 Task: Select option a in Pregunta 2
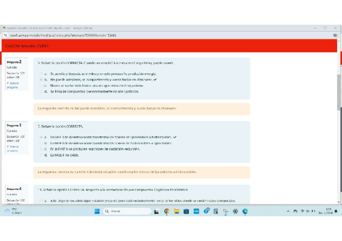(41, 74)
